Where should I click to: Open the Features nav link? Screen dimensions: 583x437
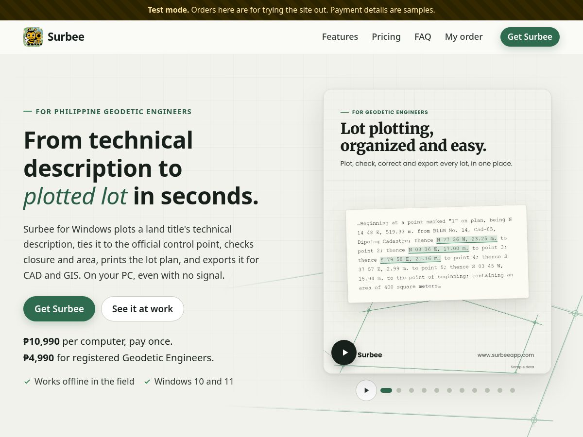tap(340, 37)
